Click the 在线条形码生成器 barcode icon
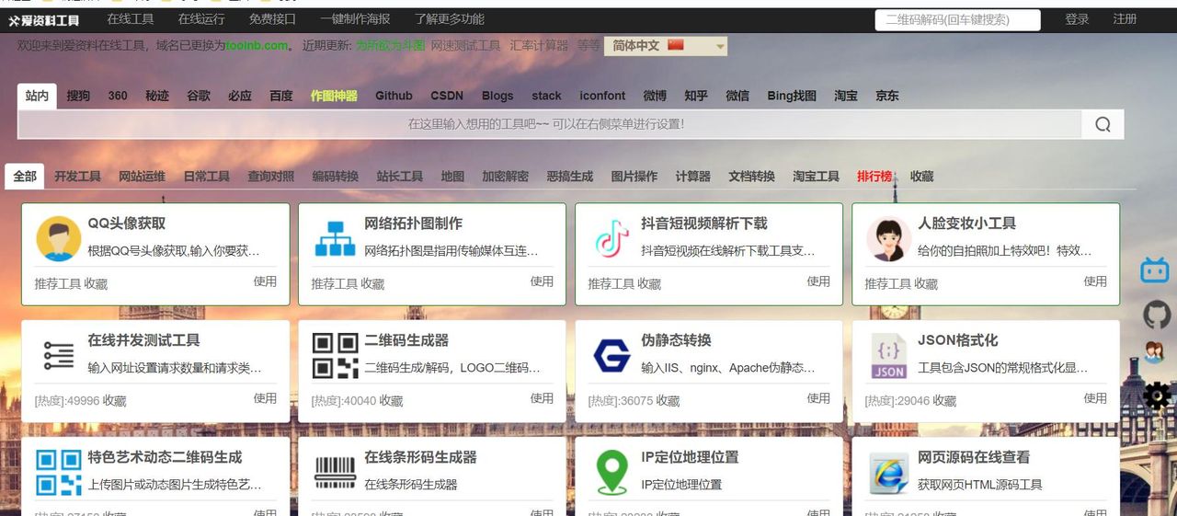The width and height of the screenshot is (1177, 516). [335, 473]
